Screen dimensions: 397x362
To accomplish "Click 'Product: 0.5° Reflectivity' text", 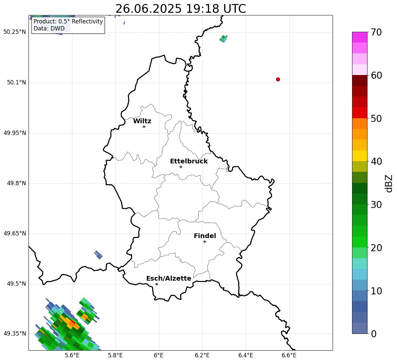I will point(68,21).
